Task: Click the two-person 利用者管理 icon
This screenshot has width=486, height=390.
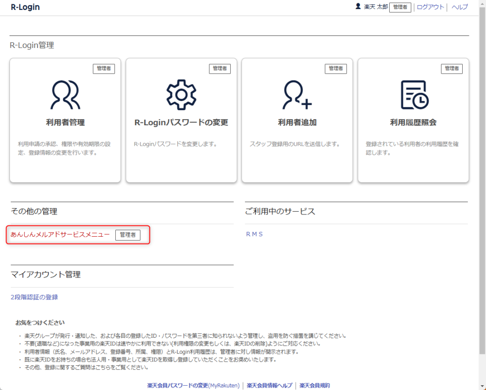Action: click(x=65, y=95)
